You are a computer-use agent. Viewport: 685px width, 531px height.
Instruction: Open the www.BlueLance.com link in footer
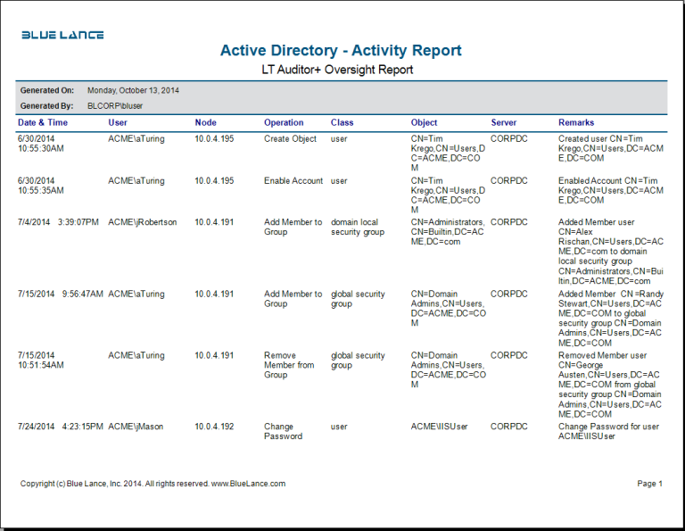[x=248, y=484]
